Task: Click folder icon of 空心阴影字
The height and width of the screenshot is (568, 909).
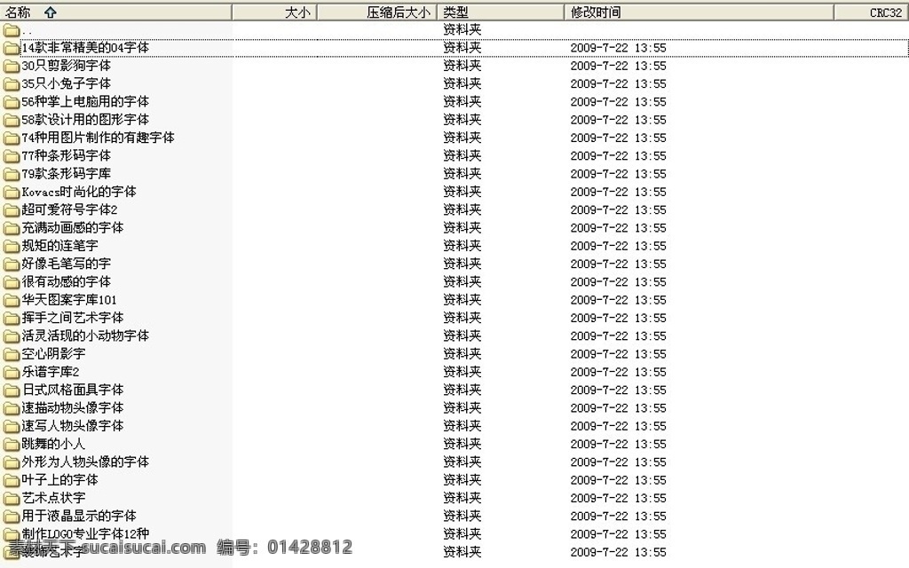Action: tap(11, 353)
